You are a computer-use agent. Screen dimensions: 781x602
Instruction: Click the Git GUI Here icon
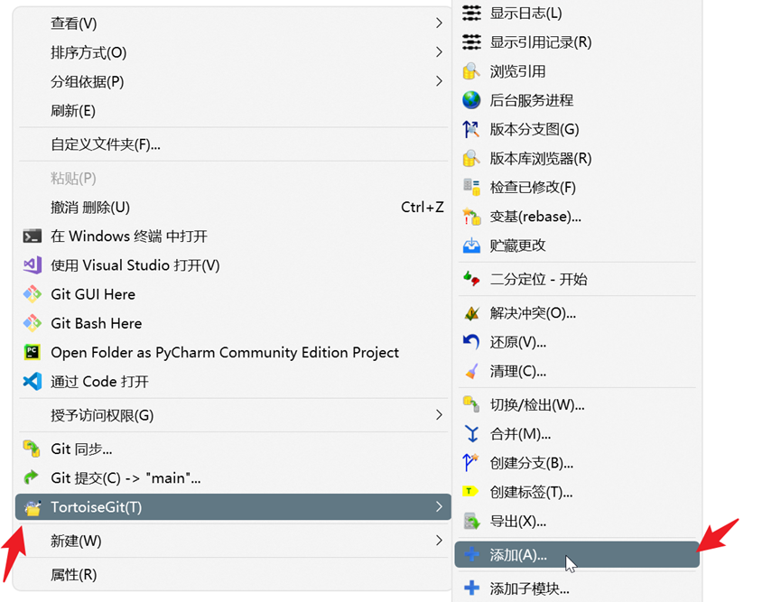[x=33, y=294]
